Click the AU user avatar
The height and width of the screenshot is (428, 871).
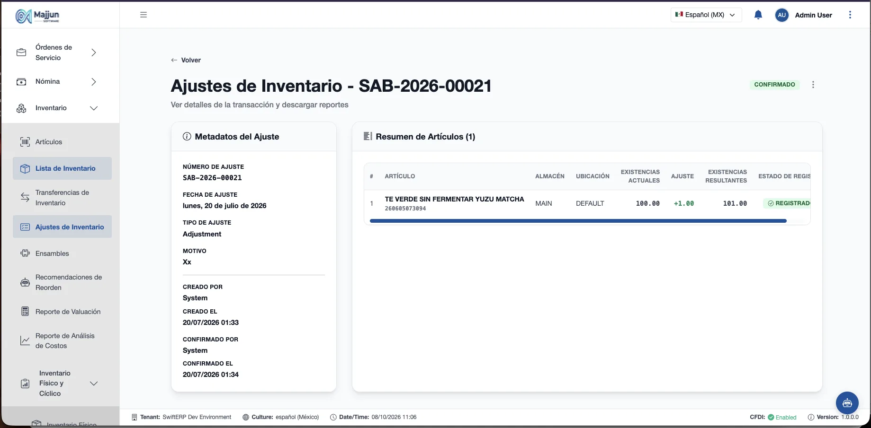click(x=781, y=15)
